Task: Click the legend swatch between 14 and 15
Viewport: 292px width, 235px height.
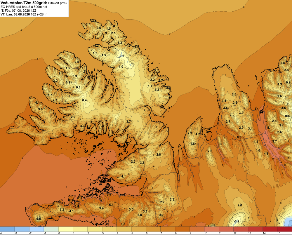Action: click(x=270, y=229)
